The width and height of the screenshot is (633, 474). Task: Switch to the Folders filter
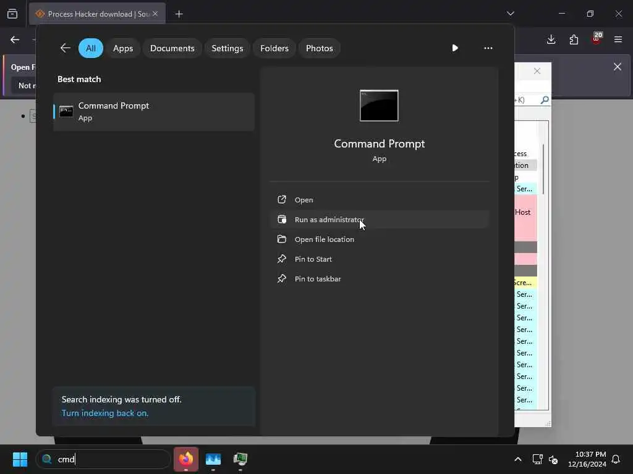tap(274, 48)
